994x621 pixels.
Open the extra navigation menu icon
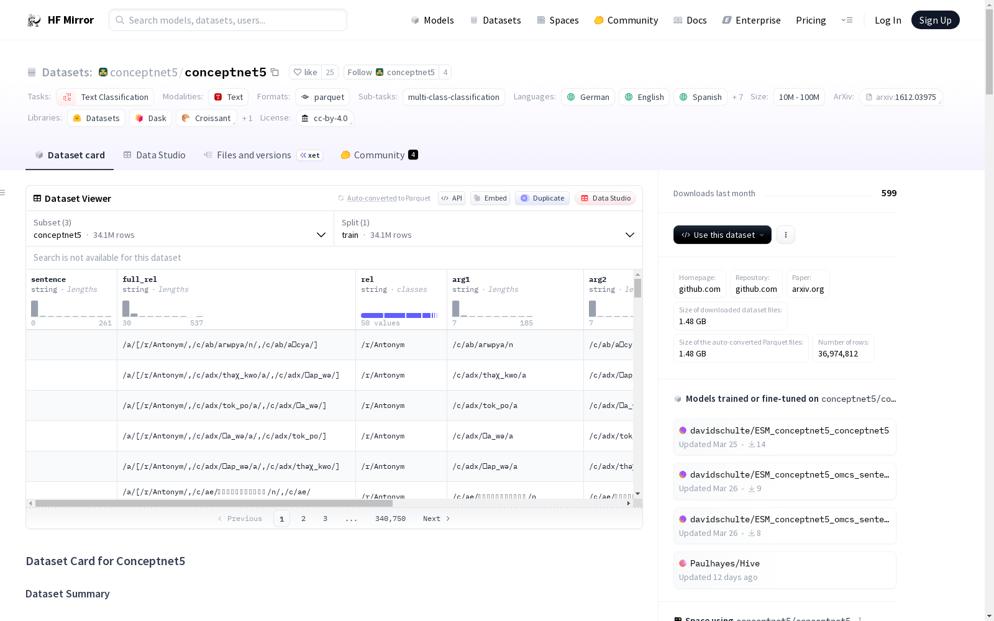(x=847, y=20)
